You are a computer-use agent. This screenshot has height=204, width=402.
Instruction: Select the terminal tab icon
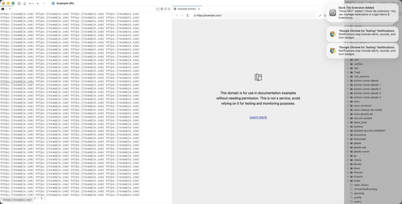click(x=3, y=9)
